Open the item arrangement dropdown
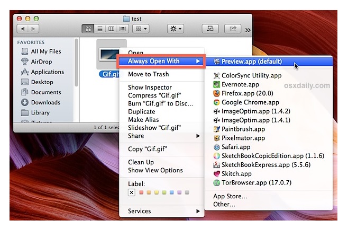 pyautogui.click(x=141, y=29)
